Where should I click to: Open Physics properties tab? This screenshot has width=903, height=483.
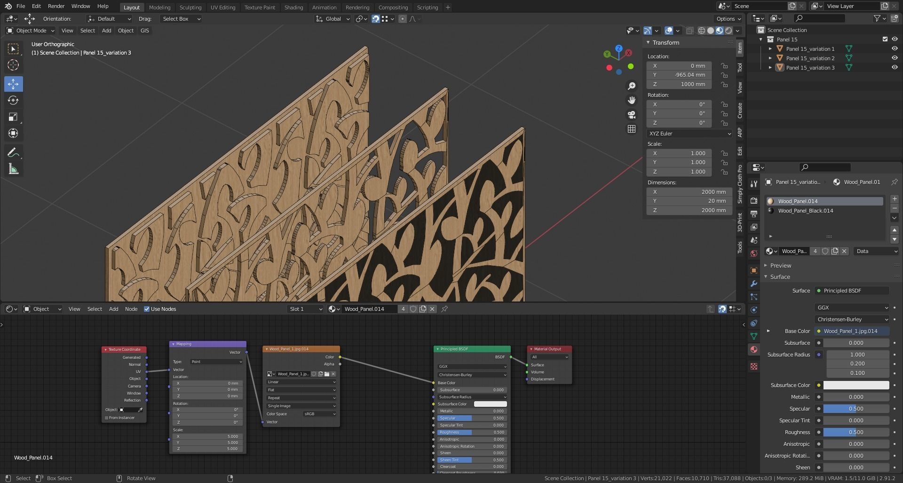[754, 310]
